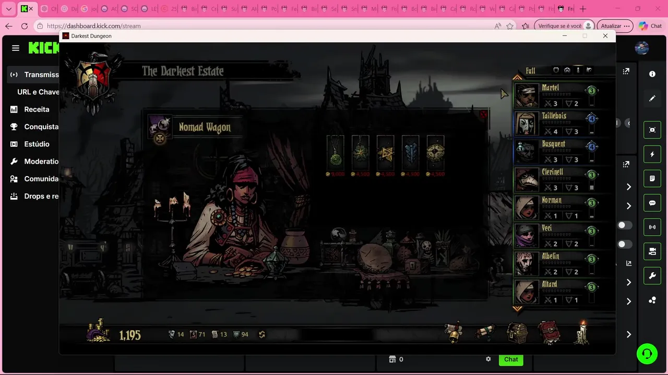
Task: Toggle the upper switch in Kick panel
Action: tap(625, 226)
